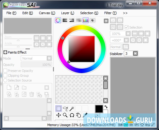Click the Ctrl modifier indicator in status bar
This screenshot has height=130, width=159.
coord(126,125)
